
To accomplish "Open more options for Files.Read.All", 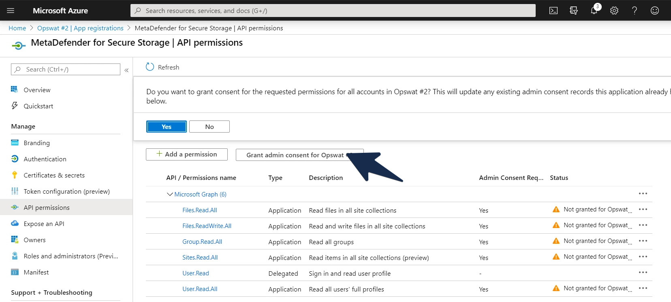I will pyautogui.click(x=643, y=209).
